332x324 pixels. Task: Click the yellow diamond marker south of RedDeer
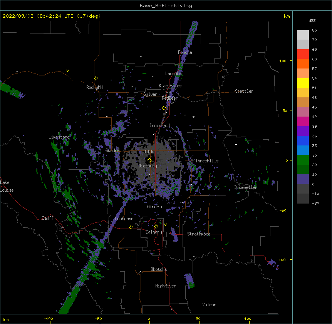[164, 108]
